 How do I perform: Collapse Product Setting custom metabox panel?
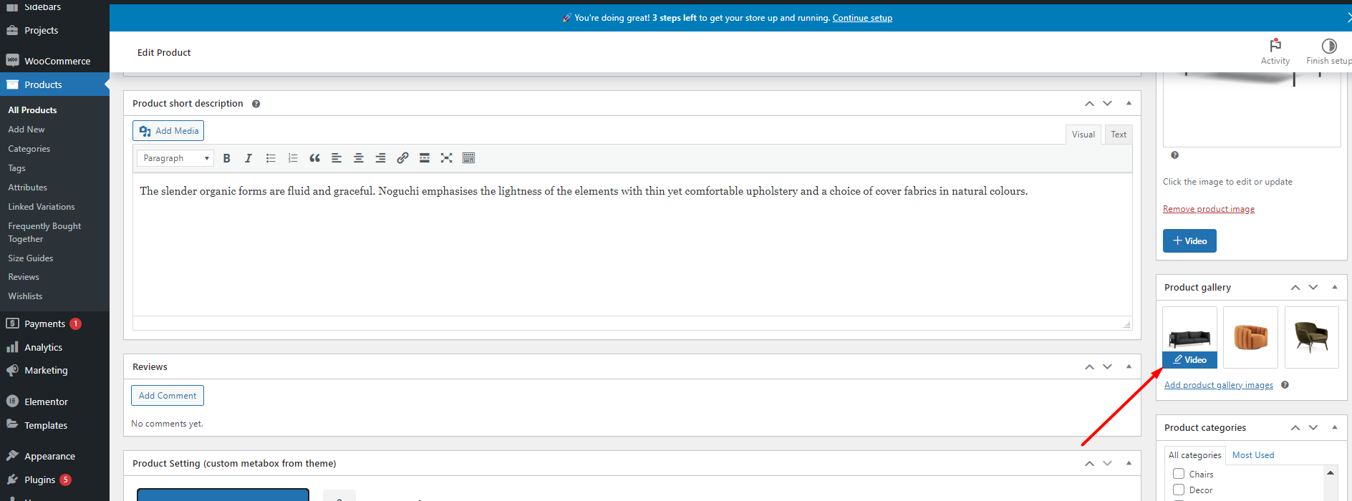tap(1129, 463)
